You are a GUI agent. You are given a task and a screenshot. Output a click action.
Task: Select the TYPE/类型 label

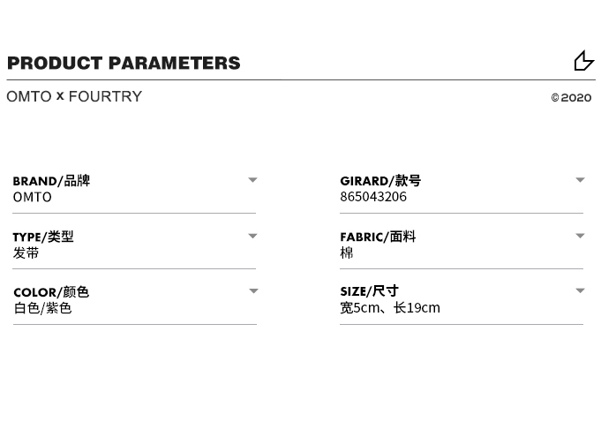point(43,237)
